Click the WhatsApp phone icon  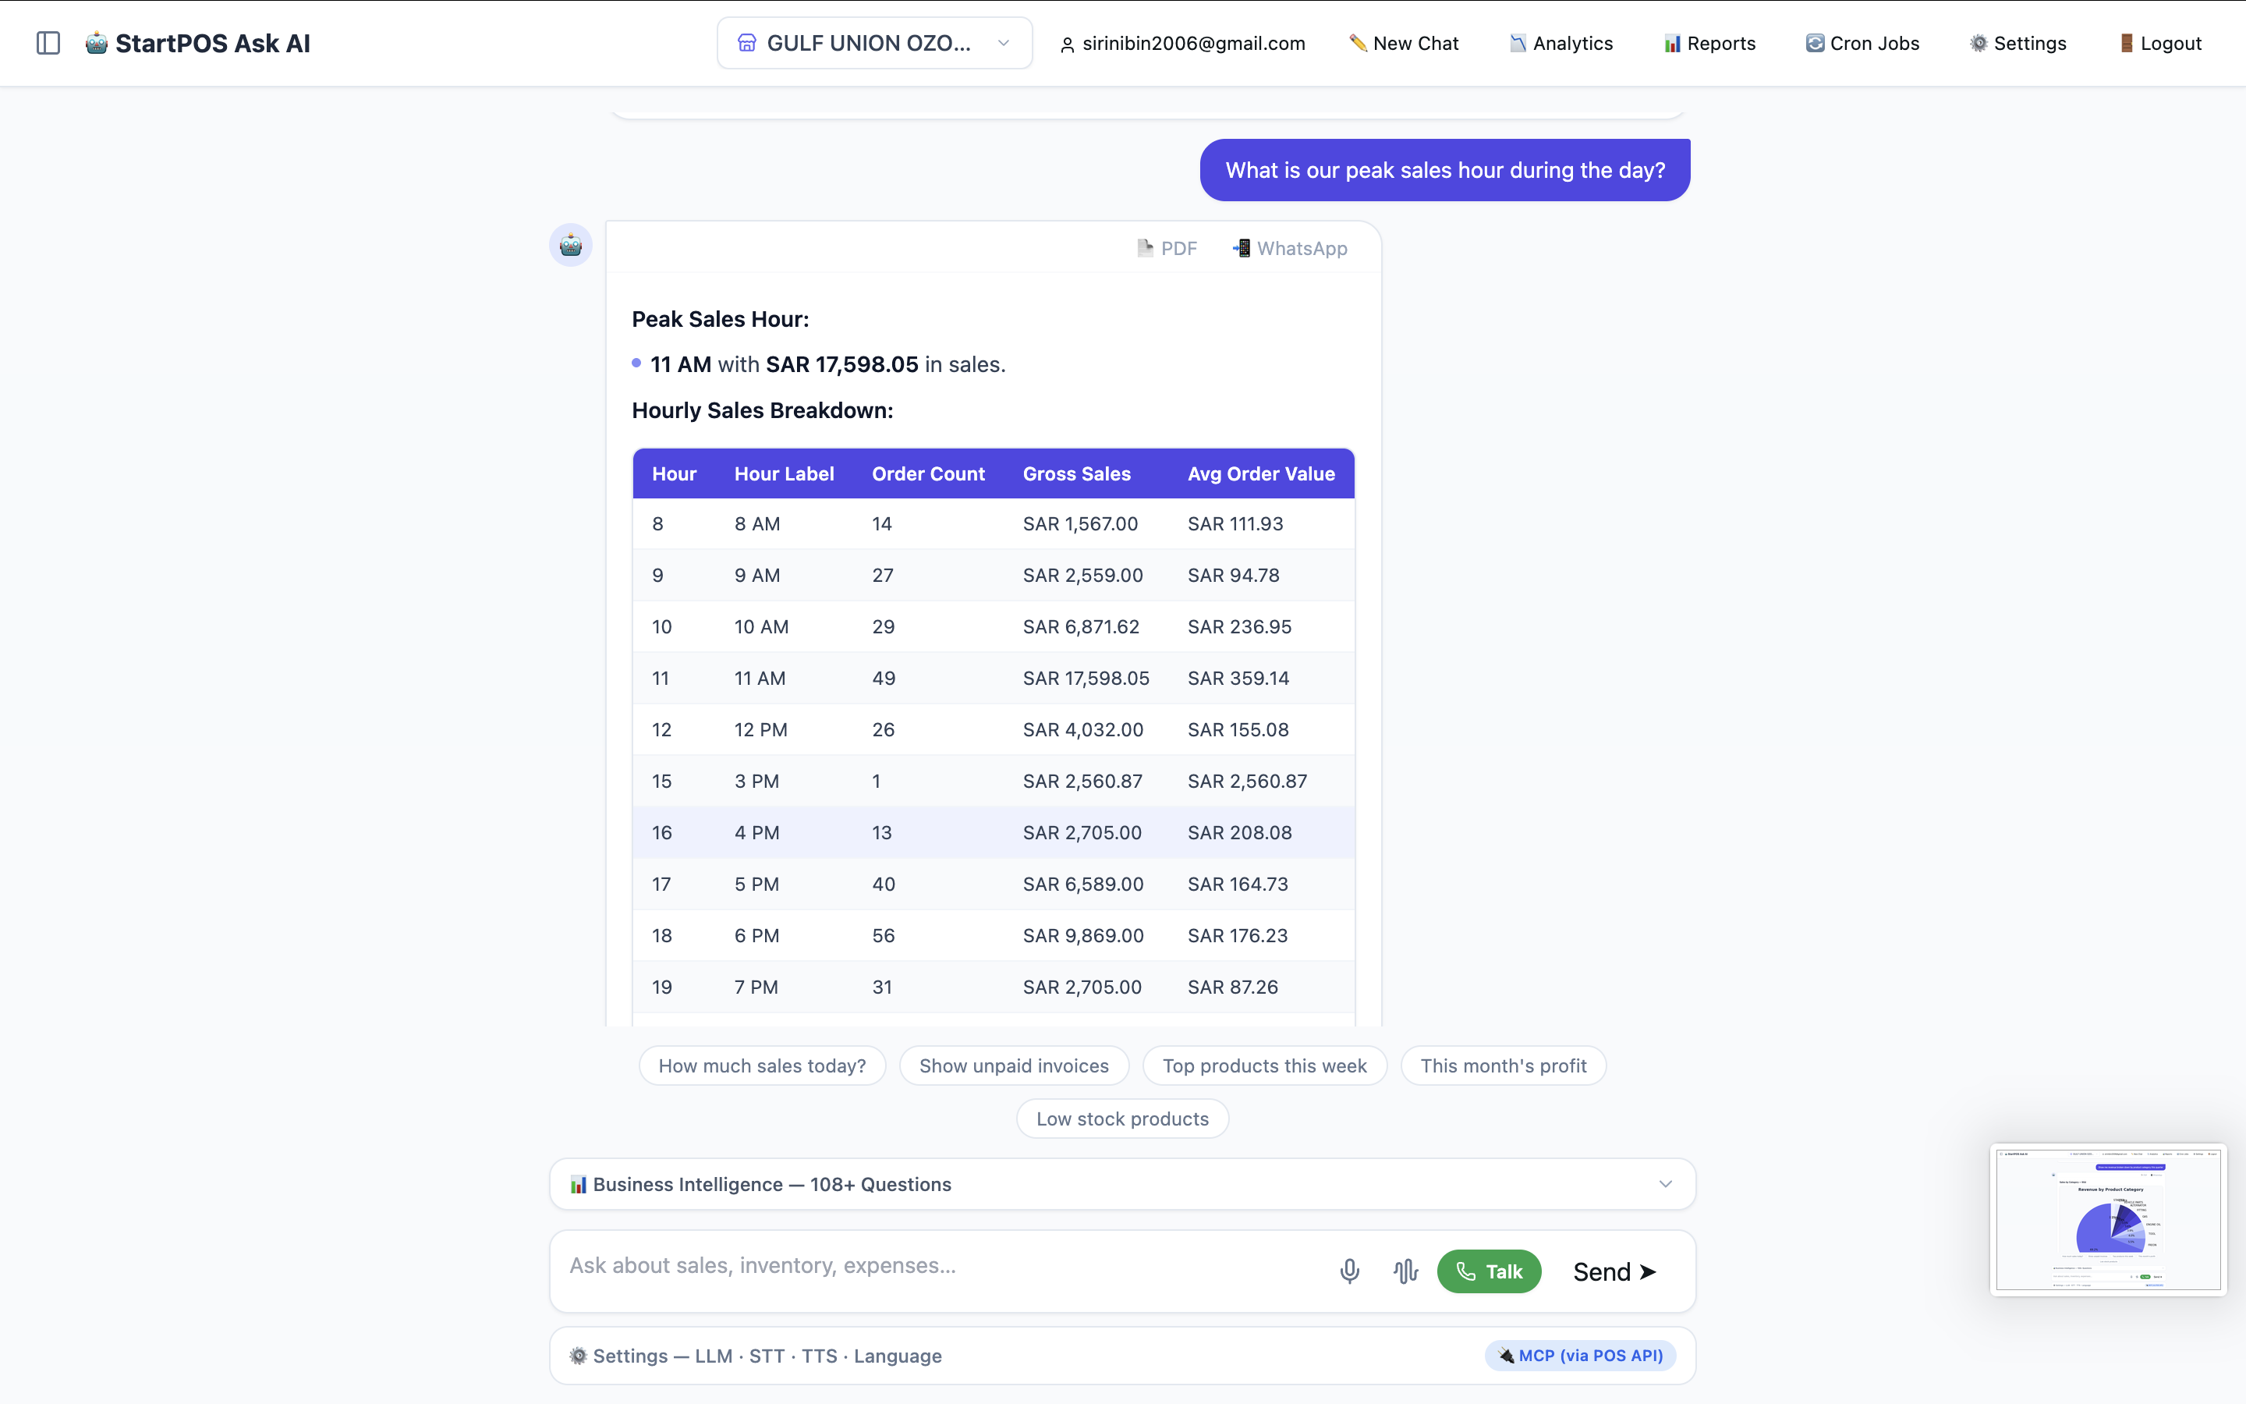coord(1242,248)
